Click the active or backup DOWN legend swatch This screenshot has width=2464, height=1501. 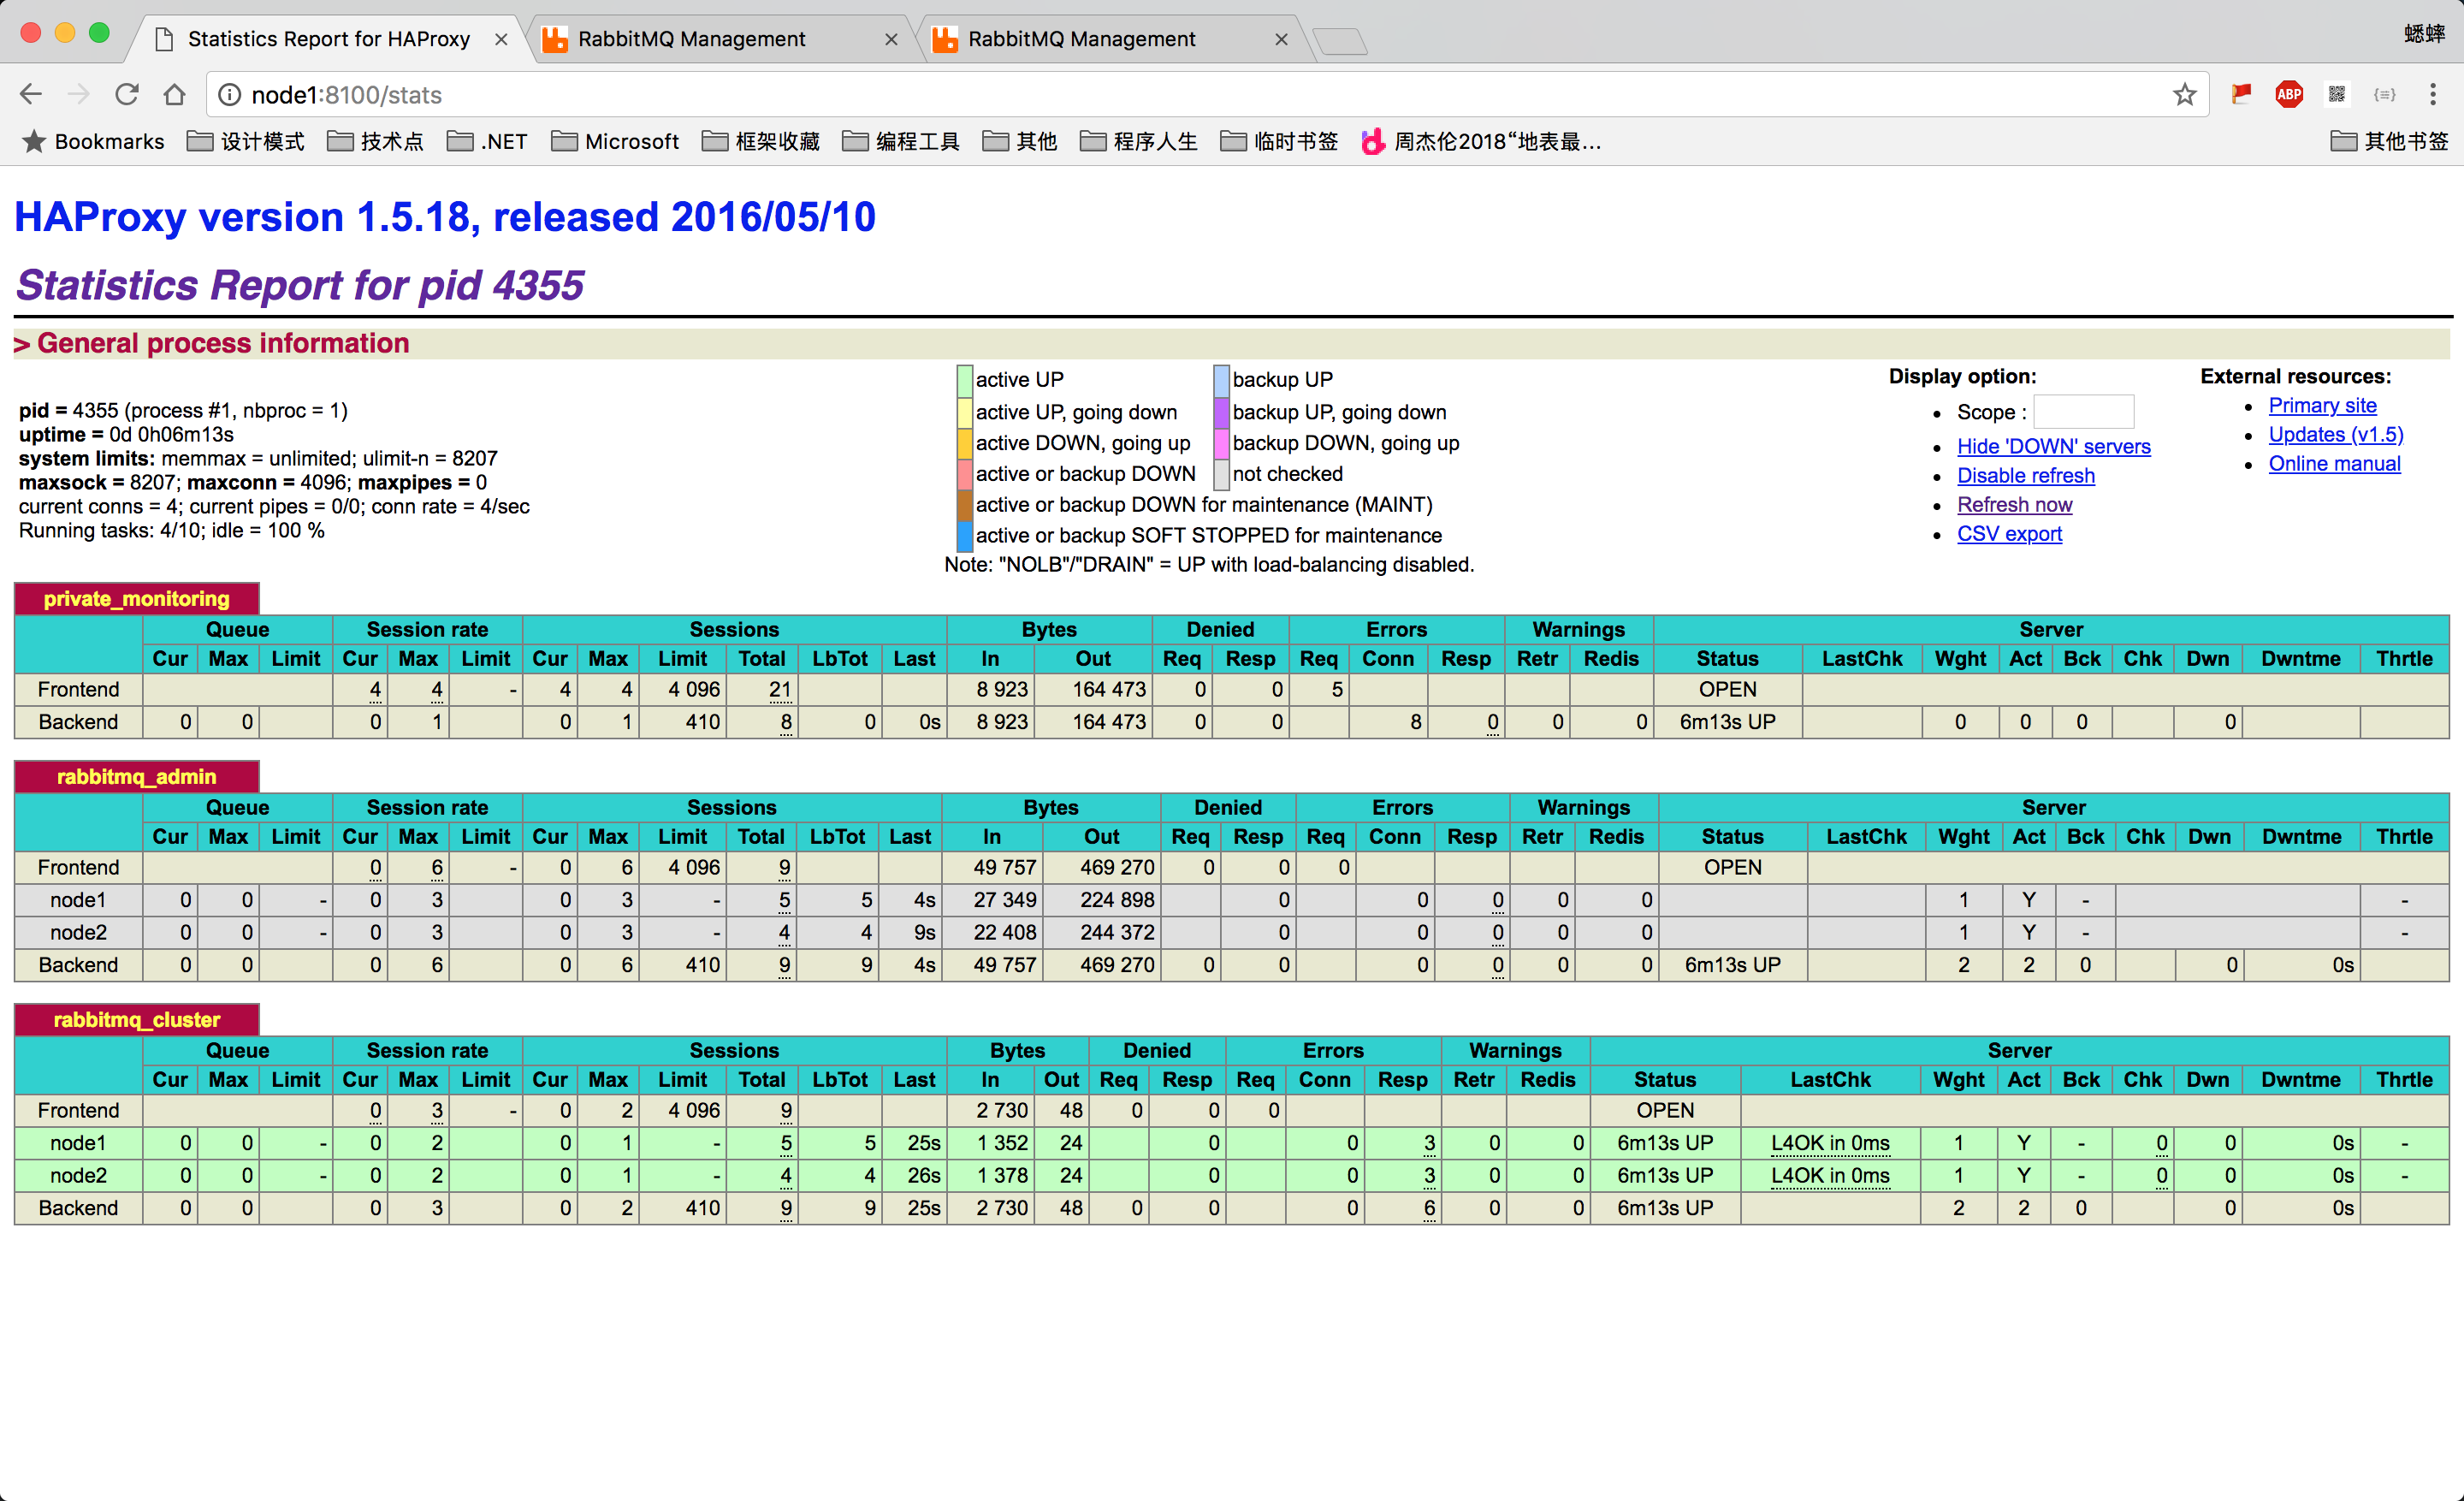coord(965,473)
